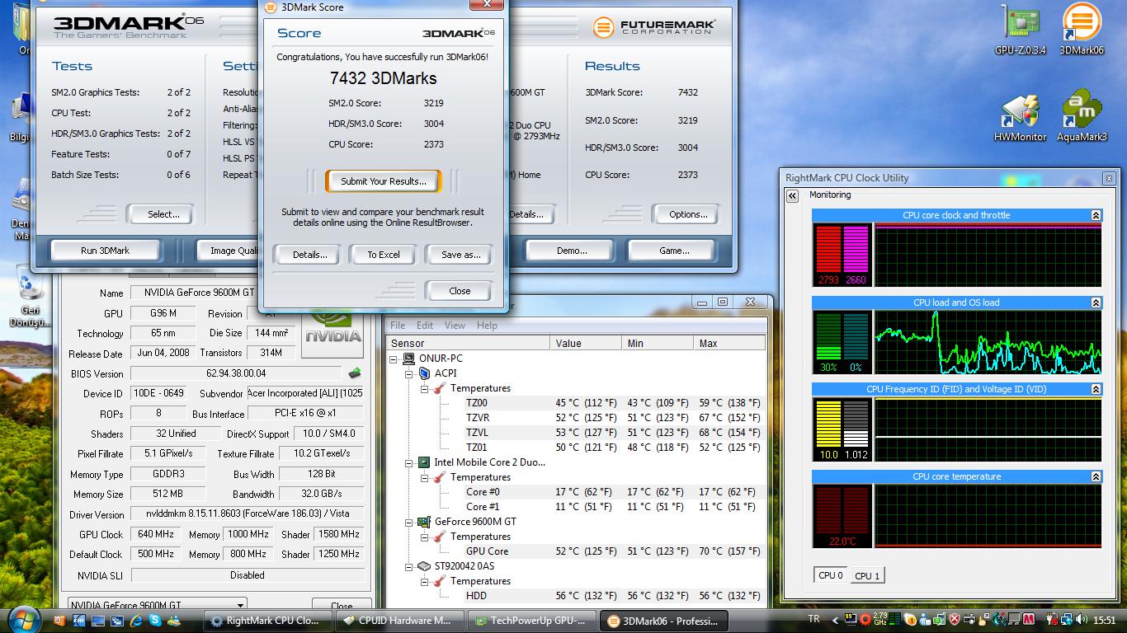This screenshot has height=633, width=1127.
Task: Click the CPU load green and cyan graph
Action: click(x=988, y=342)
